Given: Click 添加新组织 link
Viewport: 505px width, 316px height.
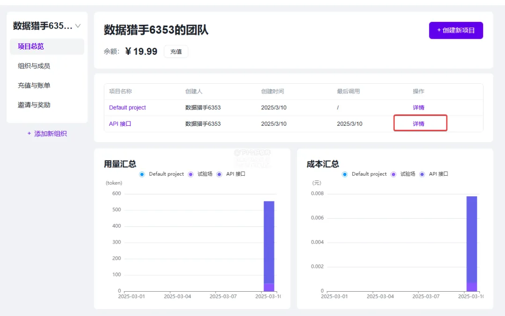Looking at the screenshot, I should pyautogui.click(x=47, y=134).
